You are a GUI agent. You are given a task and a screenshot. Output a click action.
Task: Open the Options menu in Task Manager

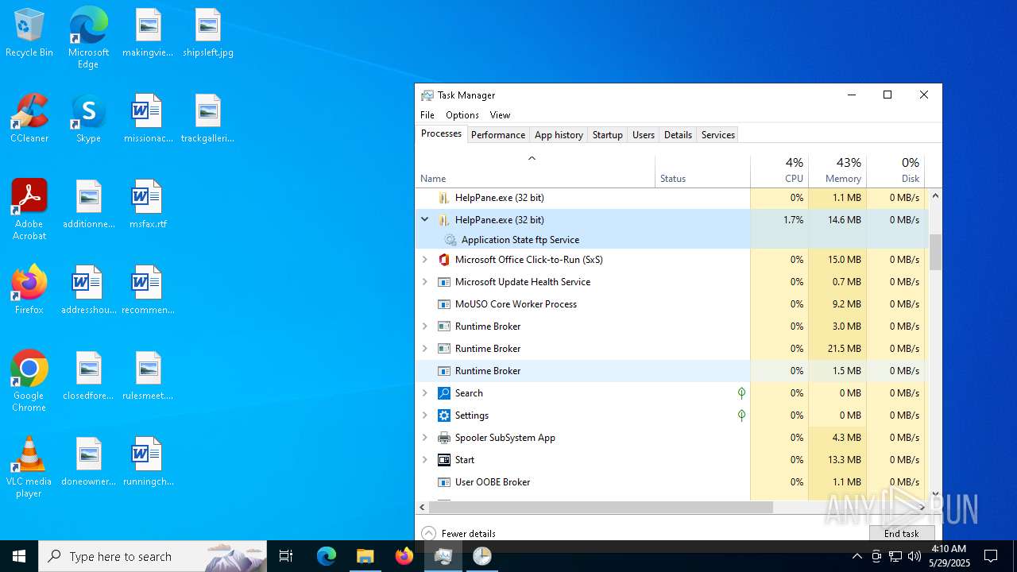[x=462, y=115]
